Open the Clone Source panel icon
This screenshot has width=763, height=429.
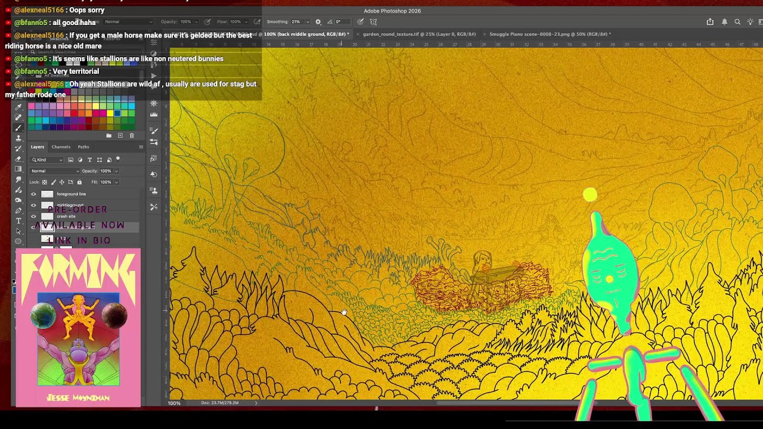[x=154, y=190]
